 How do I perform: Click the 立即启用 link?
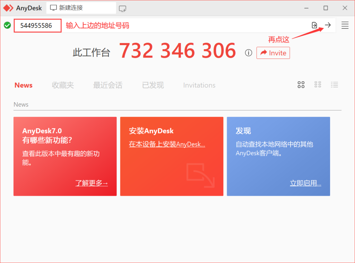tap(305, 183)
